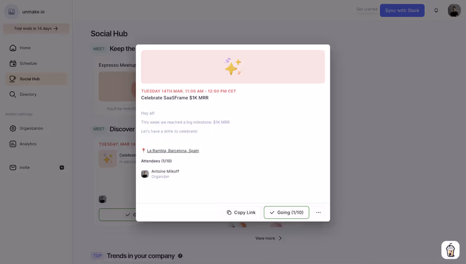Open the bubble tea chat widget
This screenshot has height=264, width=466.
(450, 250)
